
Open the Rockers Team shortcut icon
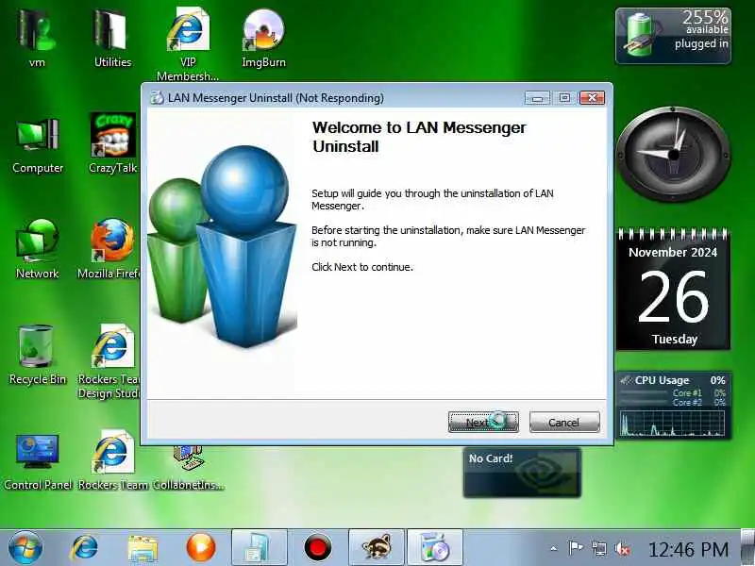coord(112,460)
